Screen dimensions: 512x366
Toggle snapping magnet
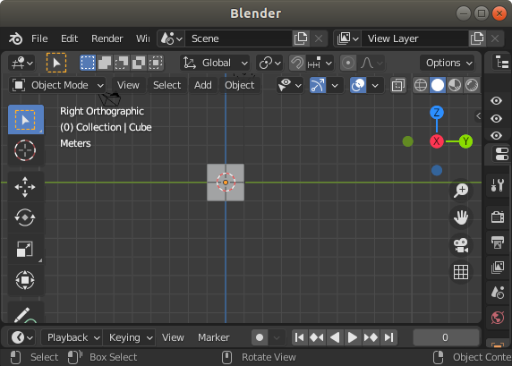(x=297, y=63)
